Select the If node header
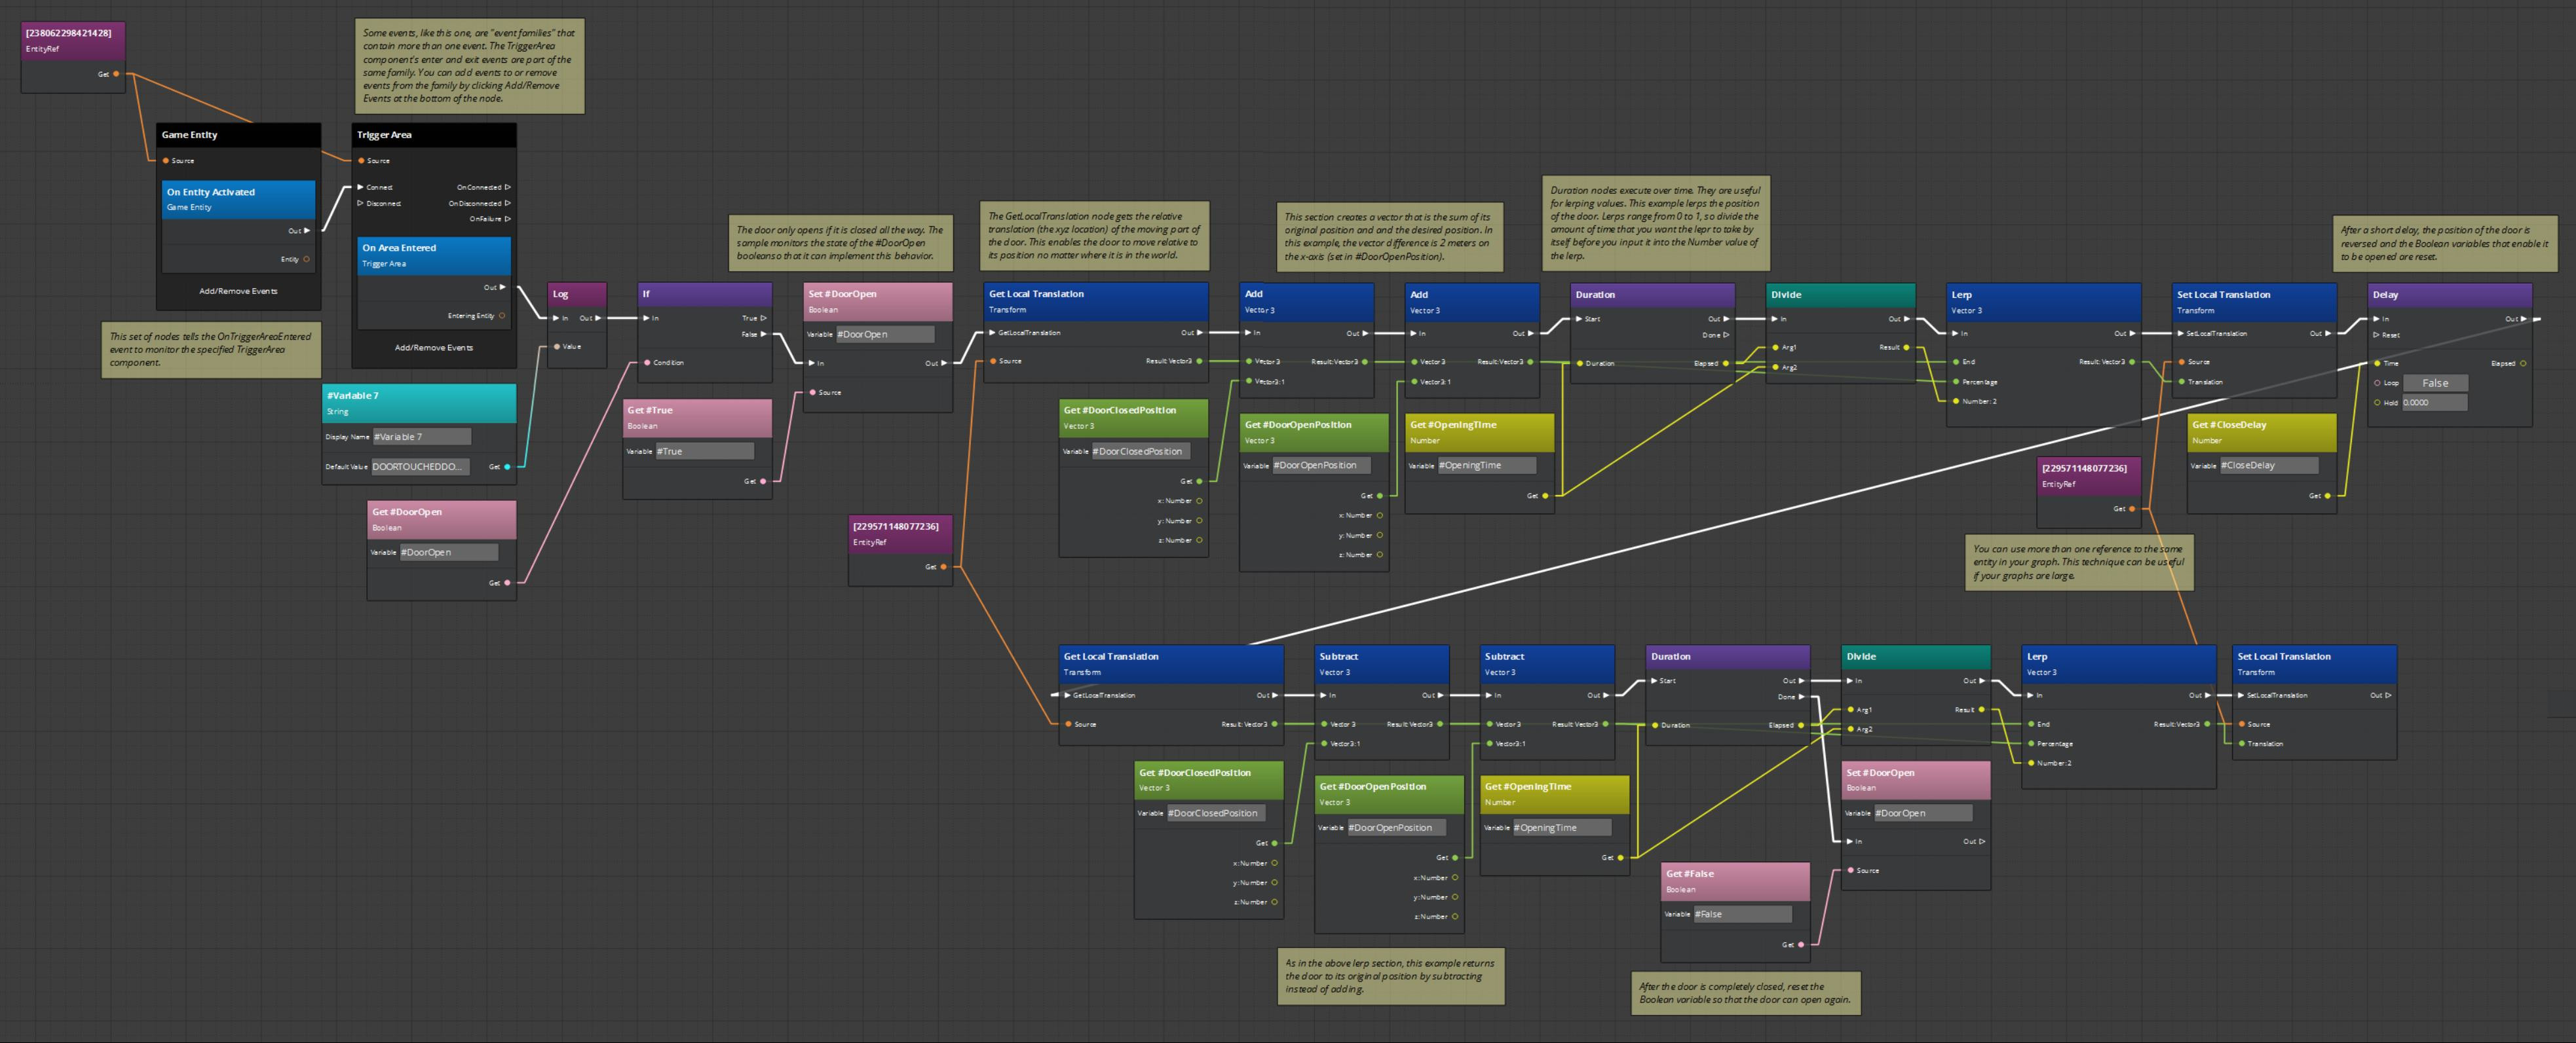The height and width of the screenshot is (1043, 2576). pos(705,295)
